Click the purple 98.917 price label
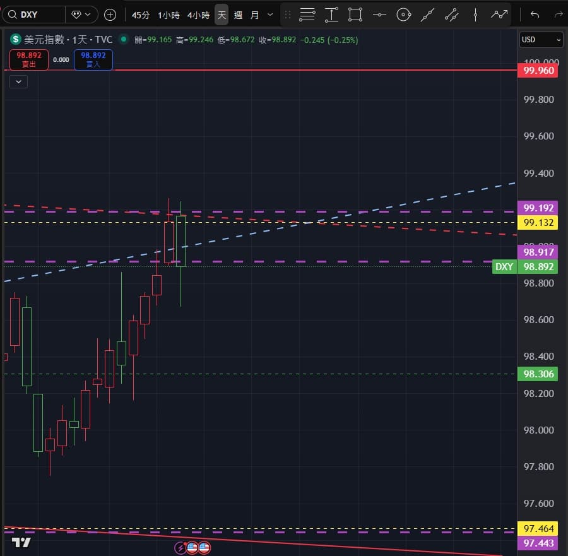568x556 pixels. click(x=538, y=252)
